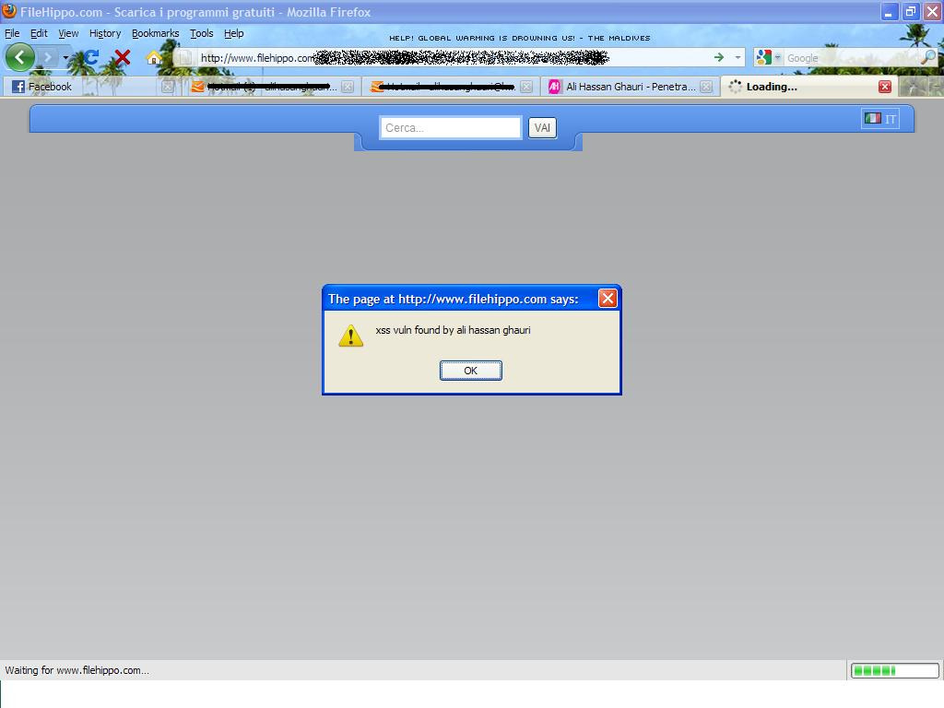Switch to the second Hotmail tab
944x708 pixels.
point(451,87)
